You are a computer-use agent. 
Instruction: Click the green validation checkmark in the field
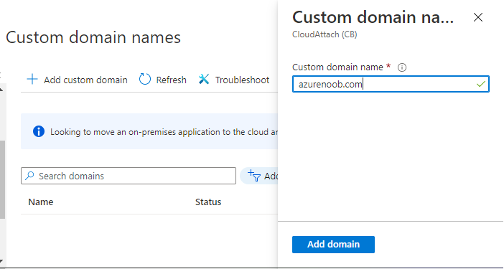(x=481, y=85)
